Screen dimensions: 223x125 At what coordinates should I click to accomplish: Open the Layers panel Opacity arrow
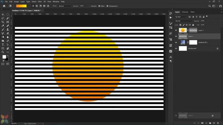pyautogui.click(x=206, y=21)
